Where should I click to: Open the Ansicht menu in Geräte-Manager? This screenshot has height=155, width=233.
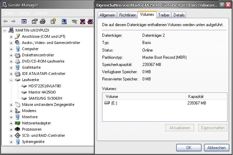41,13
